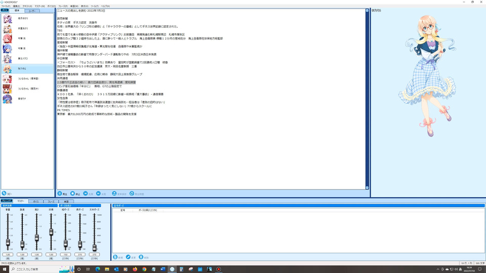This screenshot has height=273, width=486.
Task: Click the 読売新聞 line in text editor
Action: tap(62, 19)
